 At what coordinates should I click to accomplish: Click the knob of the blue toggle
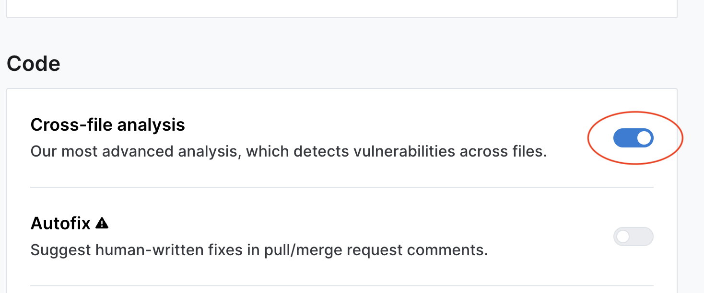click(645, 138)
